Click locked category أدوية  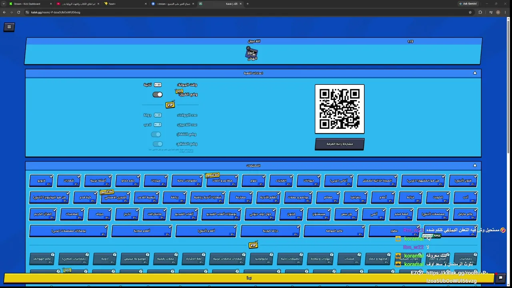[105, 259]
